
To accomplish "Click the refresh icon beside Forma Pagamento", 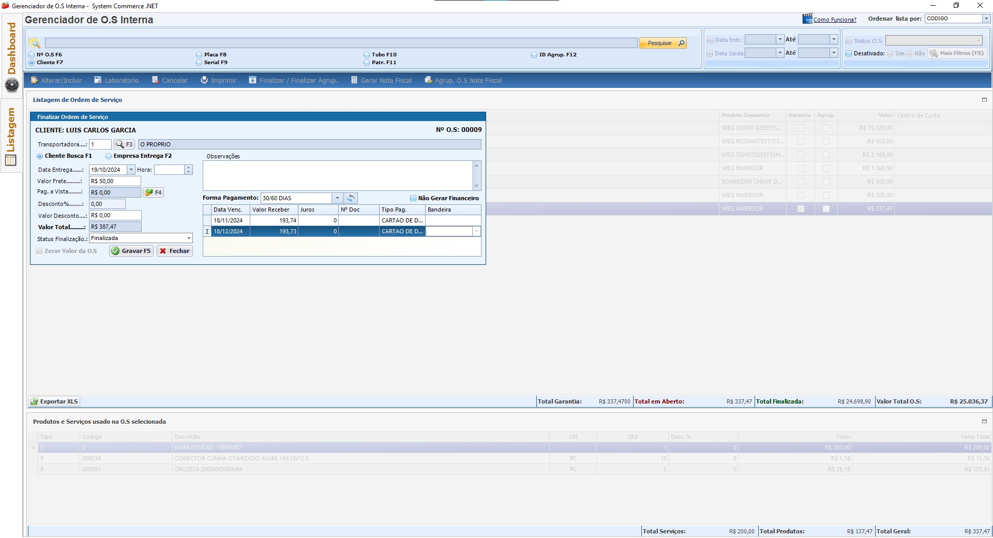I will tap(351, 198).
